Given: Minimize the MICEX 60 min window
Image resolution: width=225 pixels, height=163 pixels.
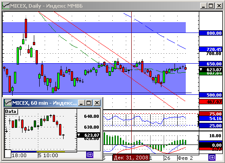Looking at the screenshot, I should pos(81,103).
